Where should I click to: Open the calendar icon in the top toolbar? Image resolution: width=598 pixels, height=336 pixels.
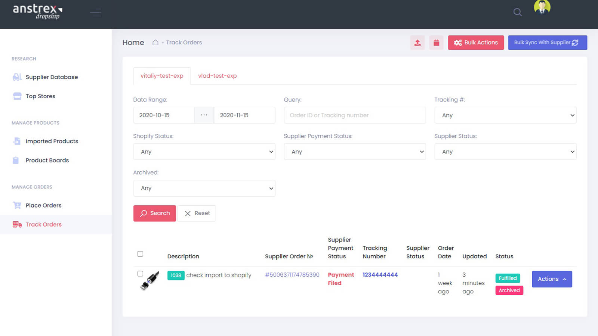[x=436, y=42]
